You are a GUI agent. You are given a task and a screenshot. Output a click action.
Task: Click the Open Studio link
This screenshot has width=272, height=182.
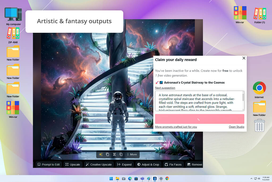coord(236,127)
